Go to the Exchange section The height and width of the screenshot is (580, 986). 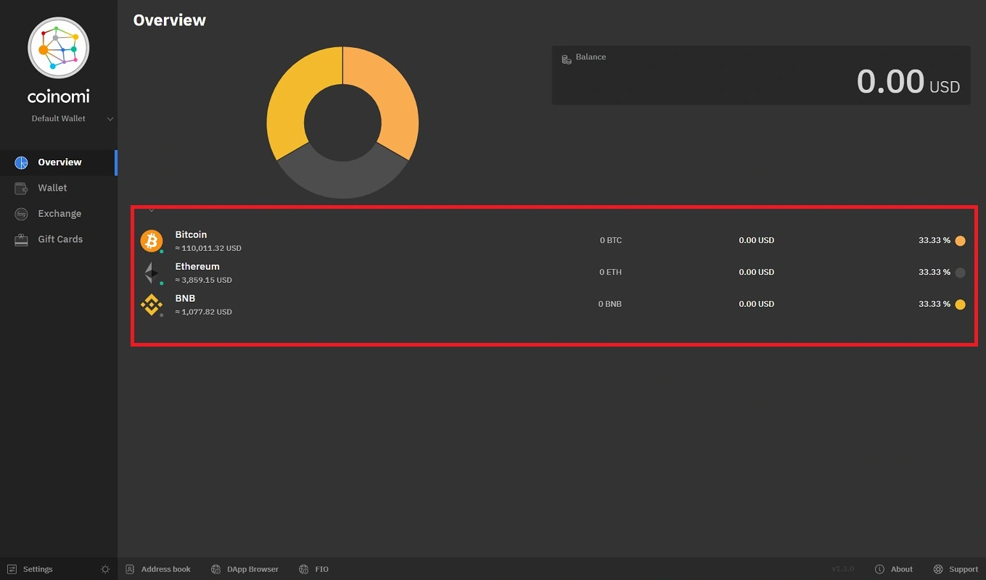coord(59,214)
